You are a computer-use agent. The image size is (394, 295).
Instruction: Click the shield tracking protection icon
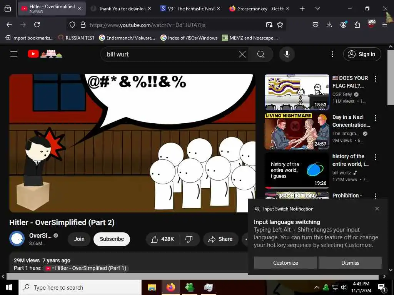click(72, 25)
